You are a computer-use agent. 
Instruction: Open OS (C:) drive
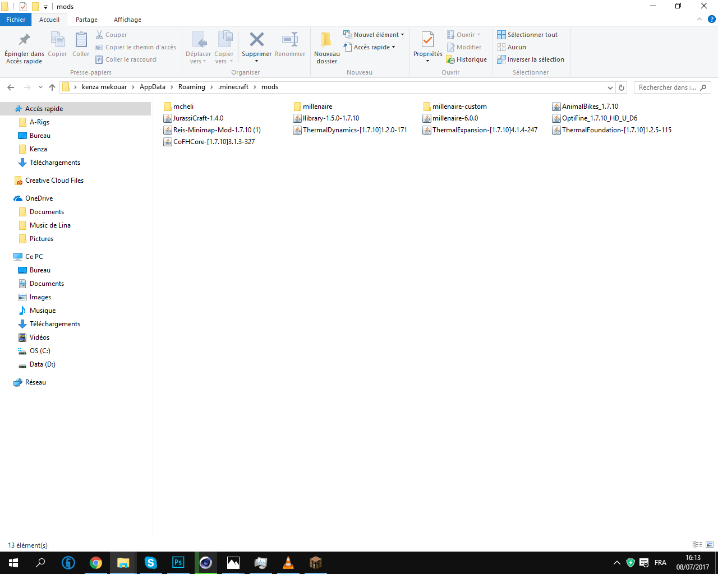[x=39, y=351]
